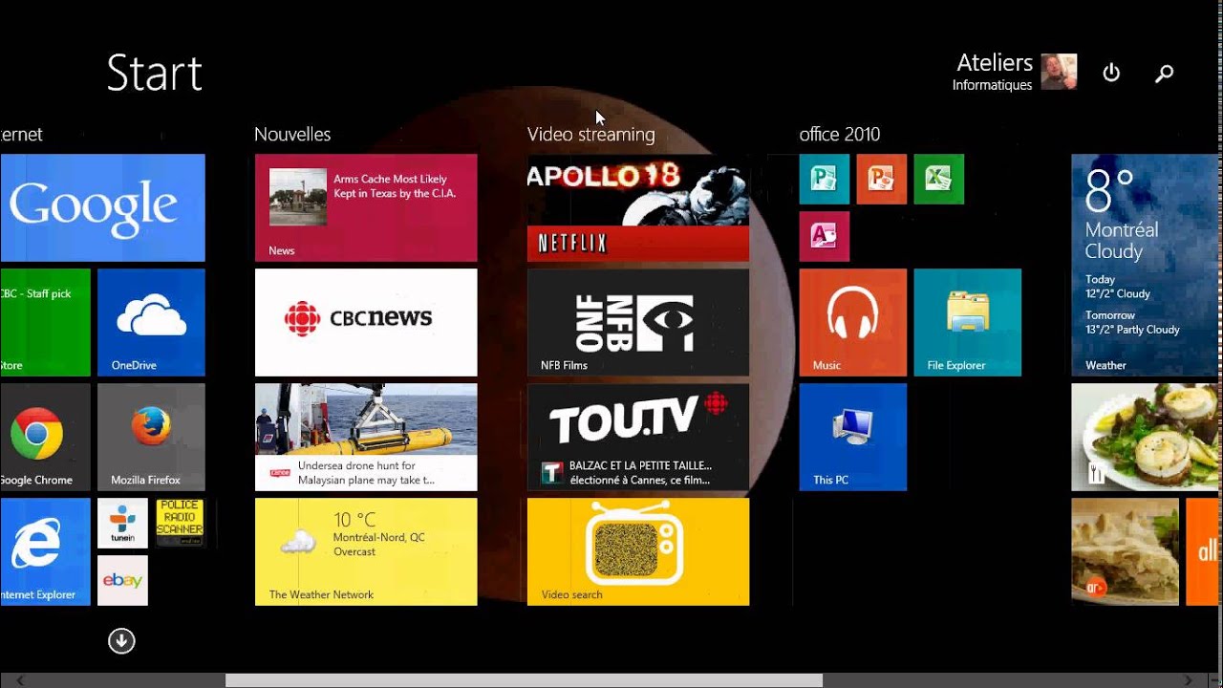Show all apps with down arrow
The image size is (1223, 688).
point(121,640)
